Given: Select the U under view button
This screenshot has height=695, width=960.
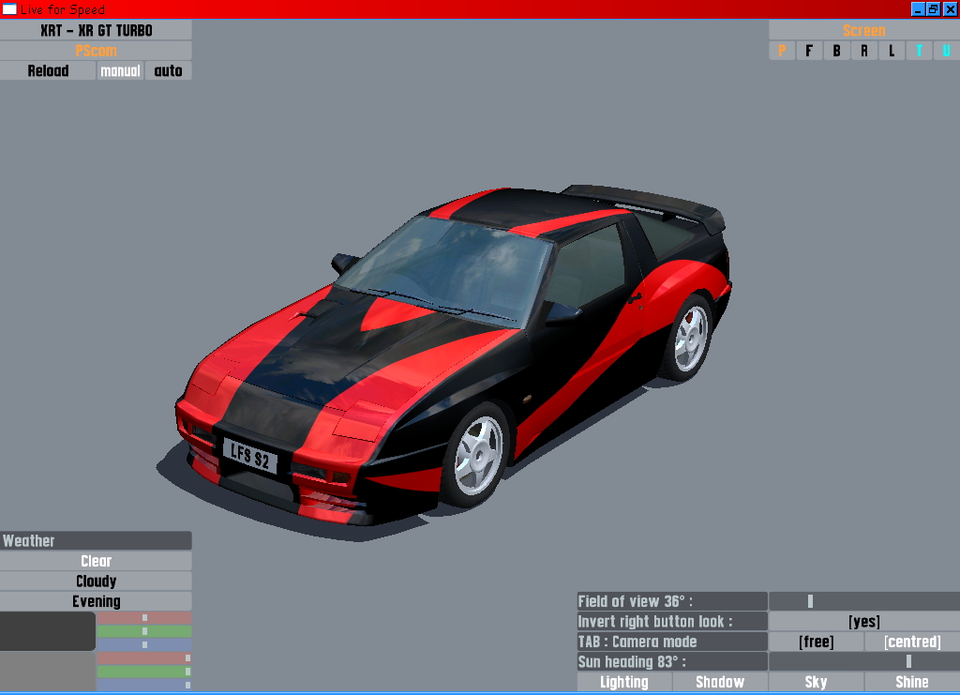Looking at the screenshot, I should [947, 51].
